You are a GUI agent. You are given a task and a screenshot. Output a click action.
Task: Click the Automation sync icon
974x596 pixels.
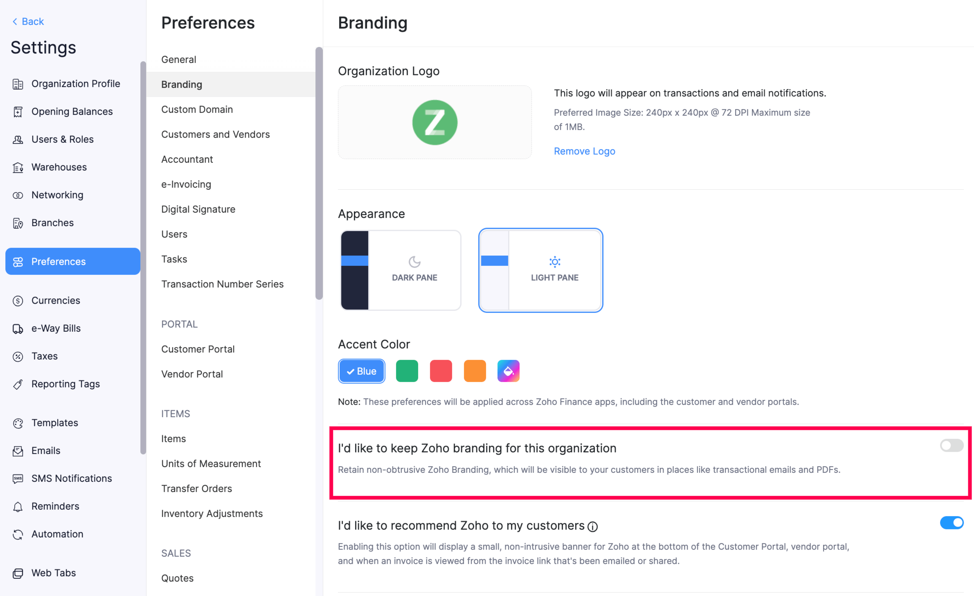pyautogui.click(x=18, y=534)
